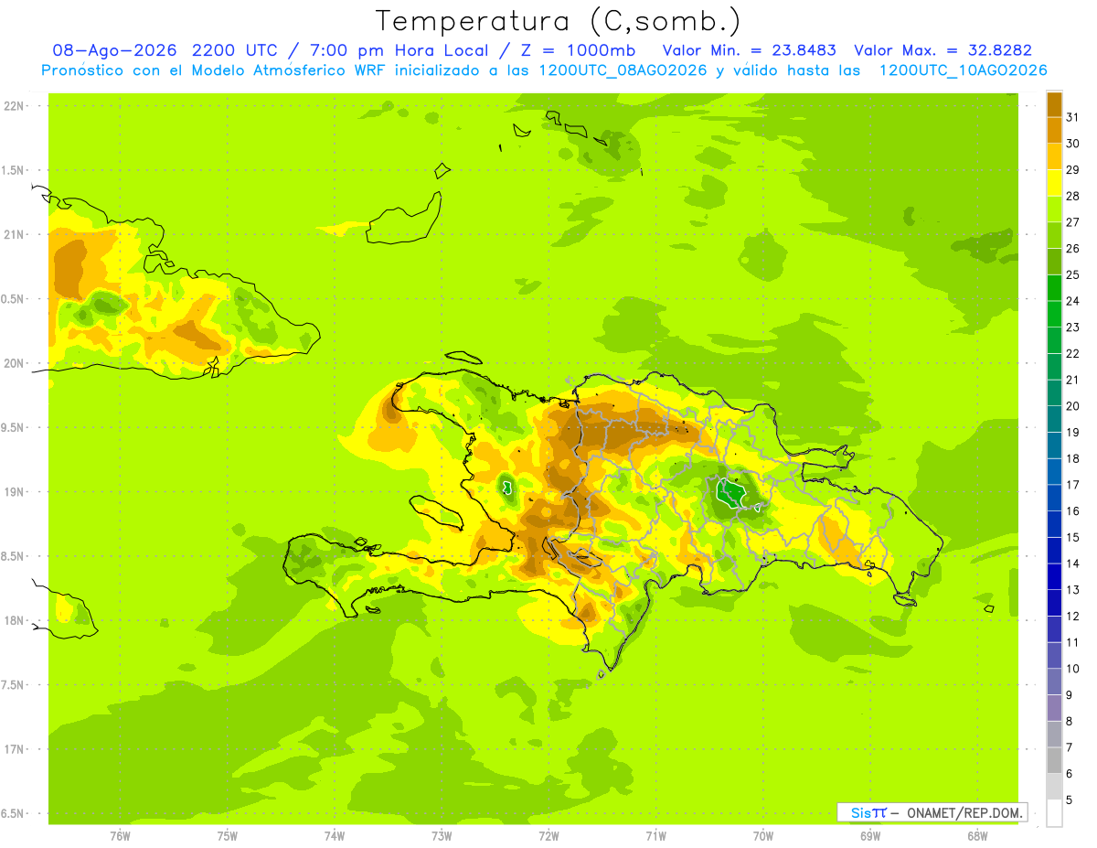Click the dark orange swatch above legend value 31
This screenshot has width=1097, height=848.
[x=1054, y=104]
